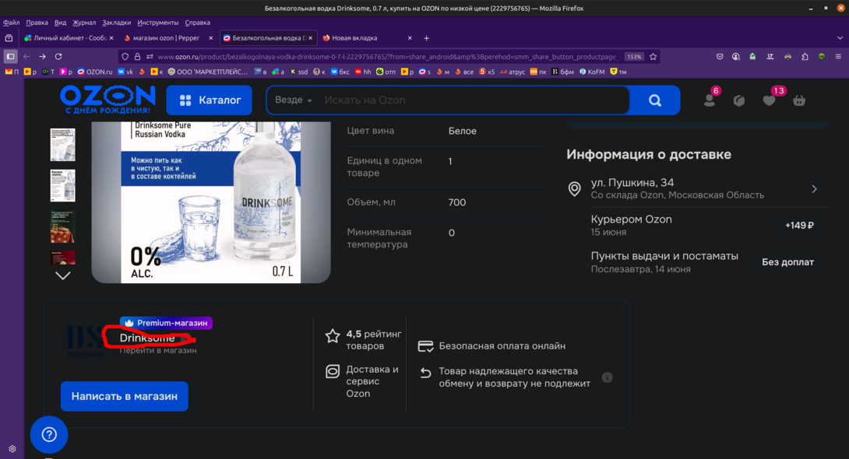Viewport: 849px width, 459px height.
Task: Reset the 153% zoom indicator
Action: (633, 57)
